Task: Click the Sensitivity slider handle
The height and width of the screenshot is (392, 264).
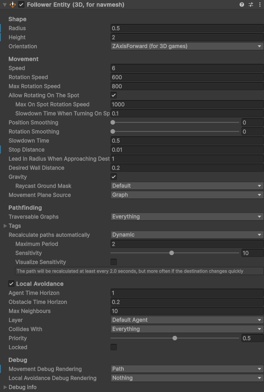Action: (172, 253)
